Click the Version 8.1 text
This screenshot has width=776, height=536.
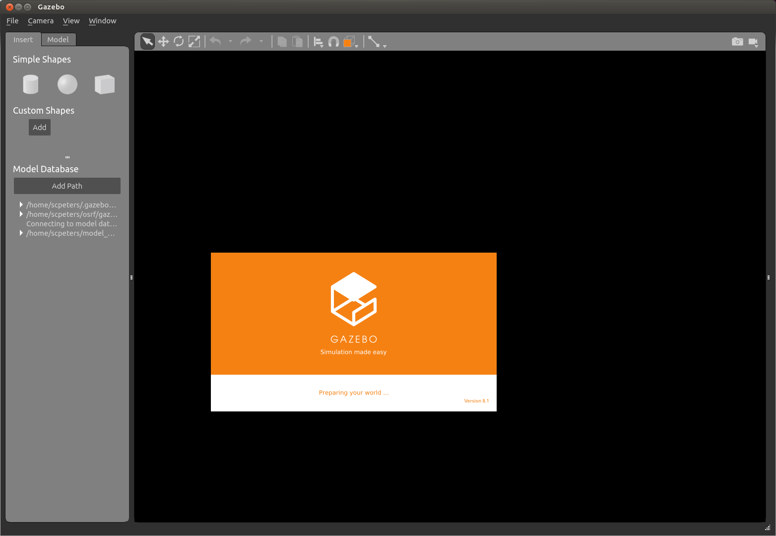pyautogui.click(x=476, y=401)
